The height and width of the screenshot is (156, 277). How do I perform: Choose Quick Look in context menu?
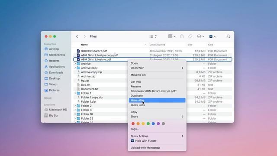click(x=157, y=105)
